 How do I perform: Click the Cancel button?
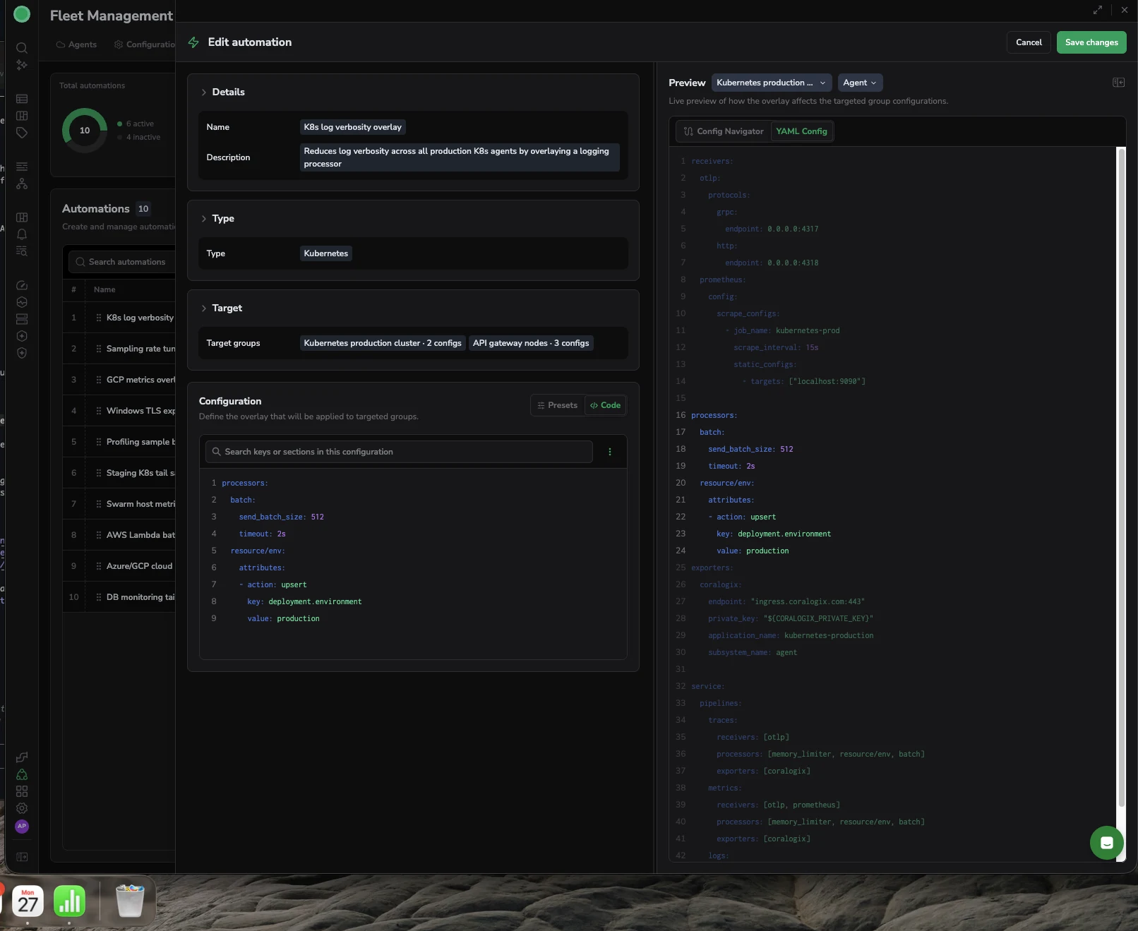click(1029, 42)
